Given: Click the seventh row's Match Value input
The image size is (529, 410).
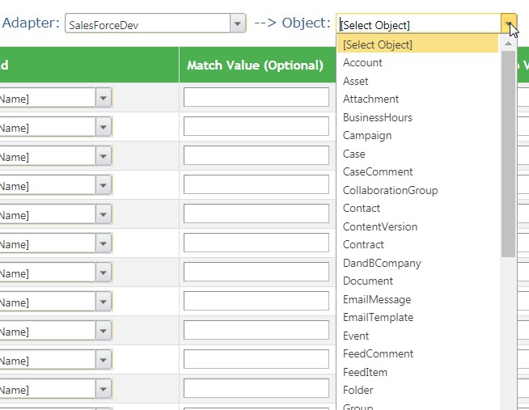Looking at the screenshot, I should tap(256, 272).
